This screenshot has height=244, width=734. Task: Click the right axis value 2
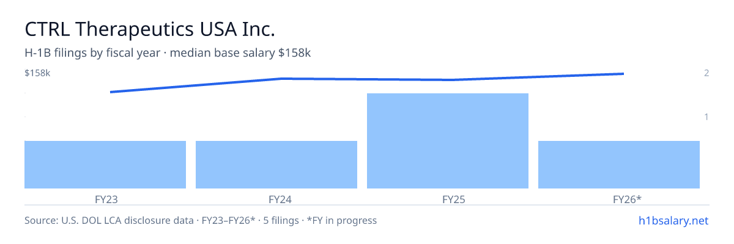click(706, 73)
